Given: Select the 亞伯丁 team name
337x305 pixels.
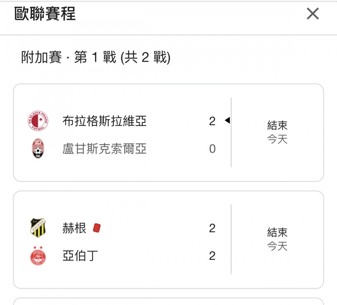Looking at the screenshot, I should 80,256.
